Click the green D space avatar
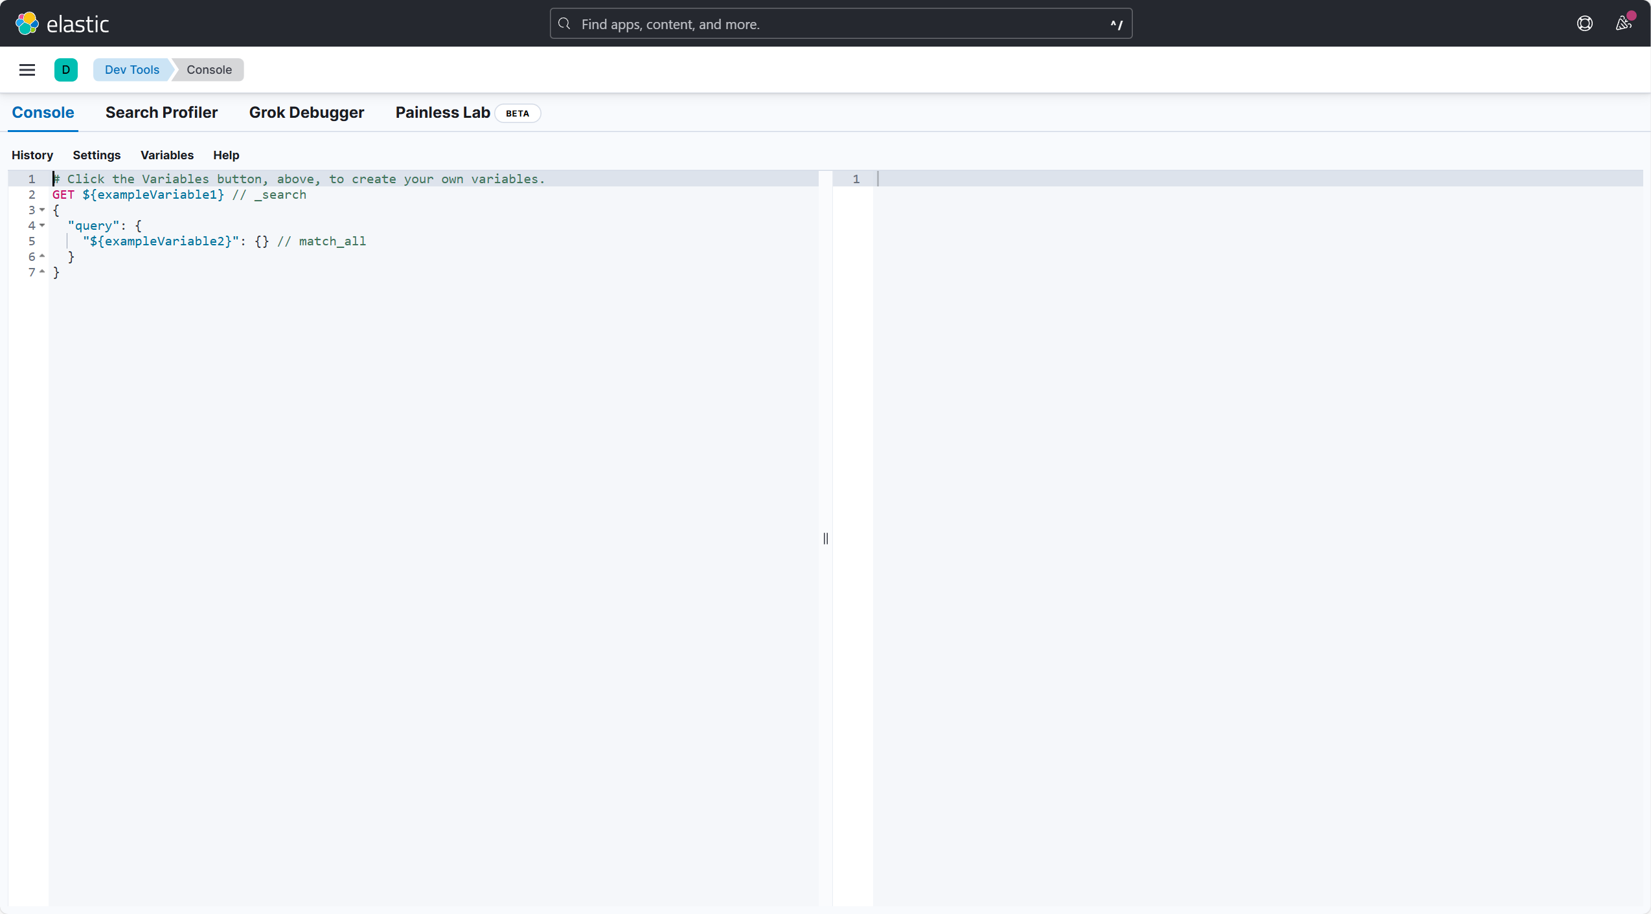The height and width of the screenshot is (914, 1651). coord(65,70)
